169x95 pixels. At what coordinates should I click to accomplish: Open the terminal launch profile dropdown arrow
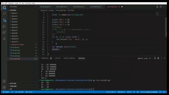(x=152, y=58)
